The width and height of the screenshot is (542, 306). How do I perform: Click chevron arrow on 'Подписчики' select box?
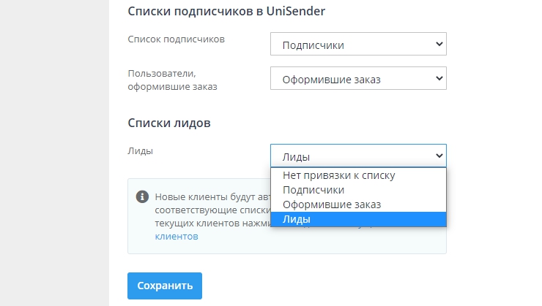pyautogui.click(x=439, y=45)
